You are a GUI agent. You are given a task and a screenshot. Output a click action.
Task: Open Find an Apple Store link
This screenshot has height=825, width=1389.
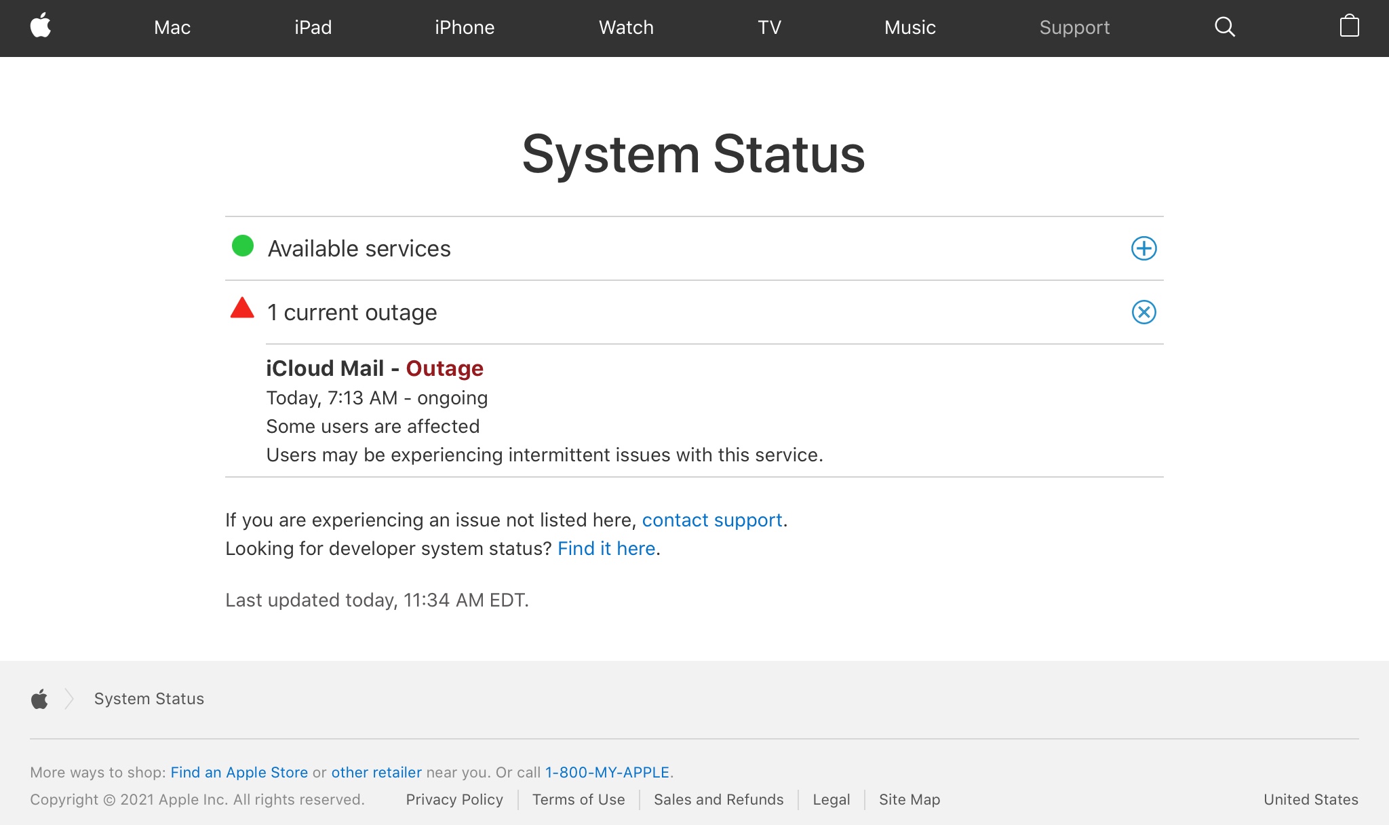pos(239,772)
